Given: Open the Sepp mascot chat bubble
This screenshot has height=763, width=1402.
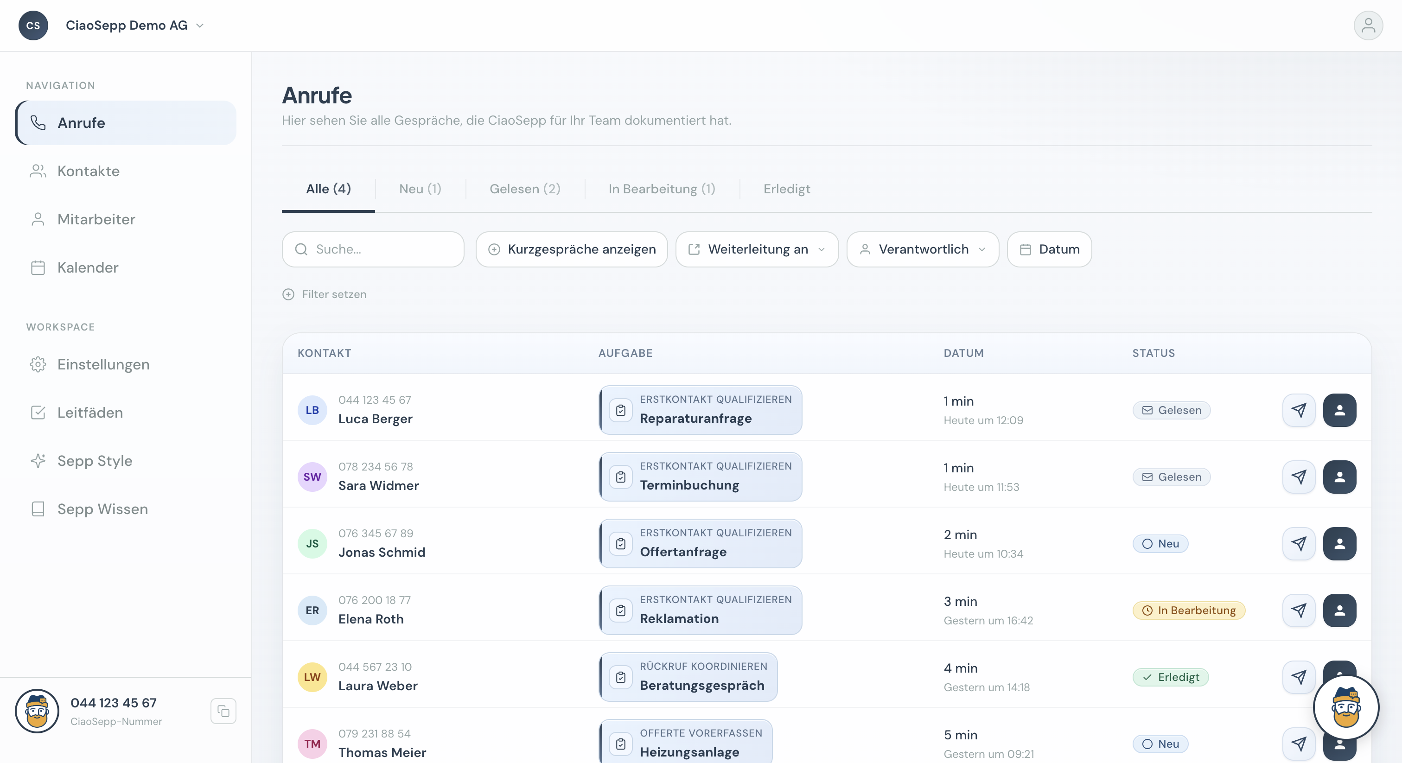Looking at the screenshot, I should click(x=1346, y=707).
